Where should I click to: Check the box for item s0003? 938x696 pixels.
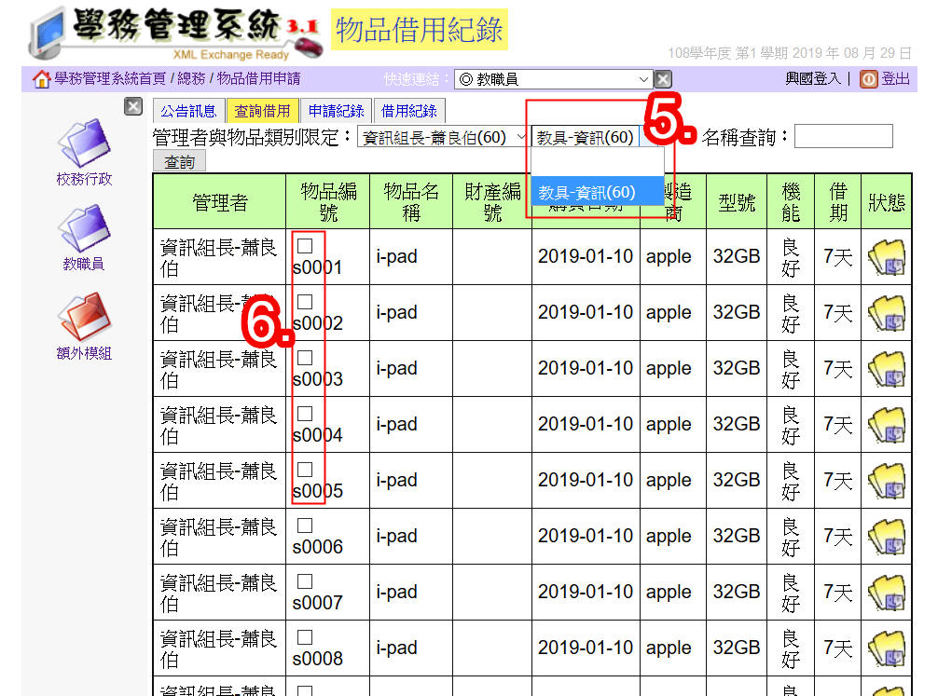[305, 358]
